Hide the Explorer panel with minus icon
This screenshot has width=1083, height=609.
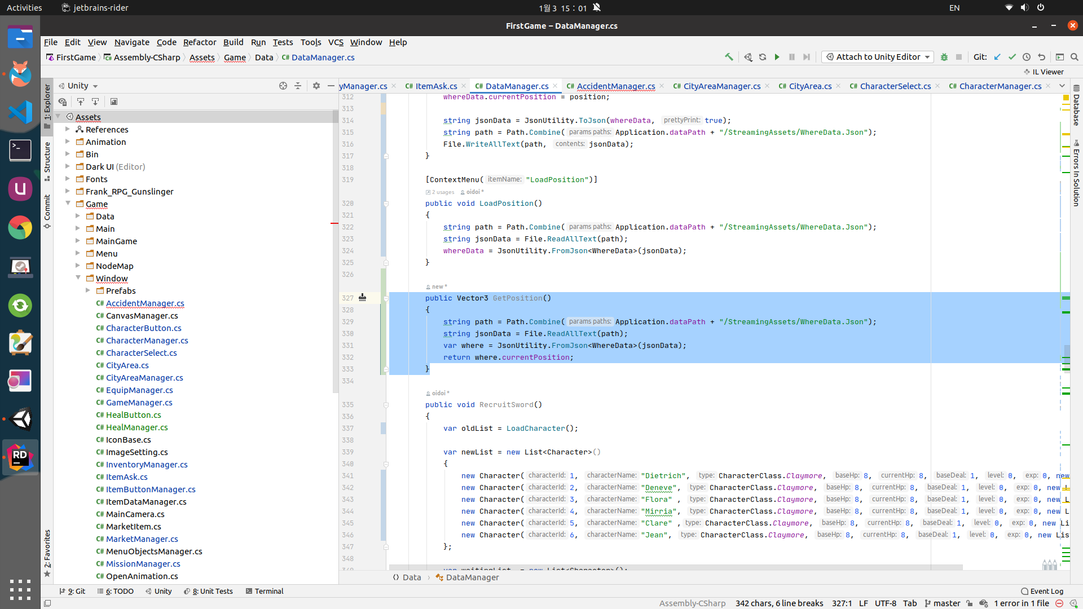point(331,86)
